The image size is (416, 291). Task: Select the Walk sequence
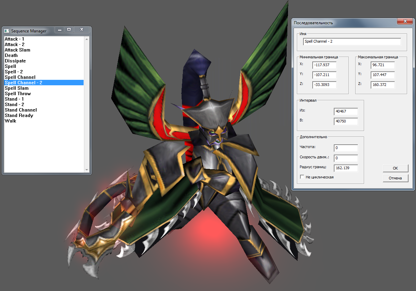pyautogui.click(x=44, y=121)
